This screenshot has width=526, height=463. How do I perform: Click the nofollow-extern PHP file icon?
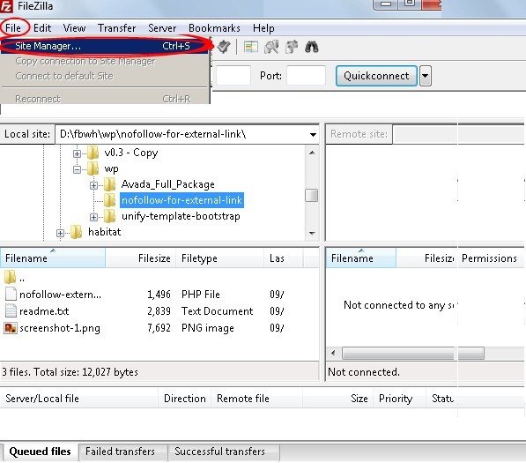[x=11, y=295]
